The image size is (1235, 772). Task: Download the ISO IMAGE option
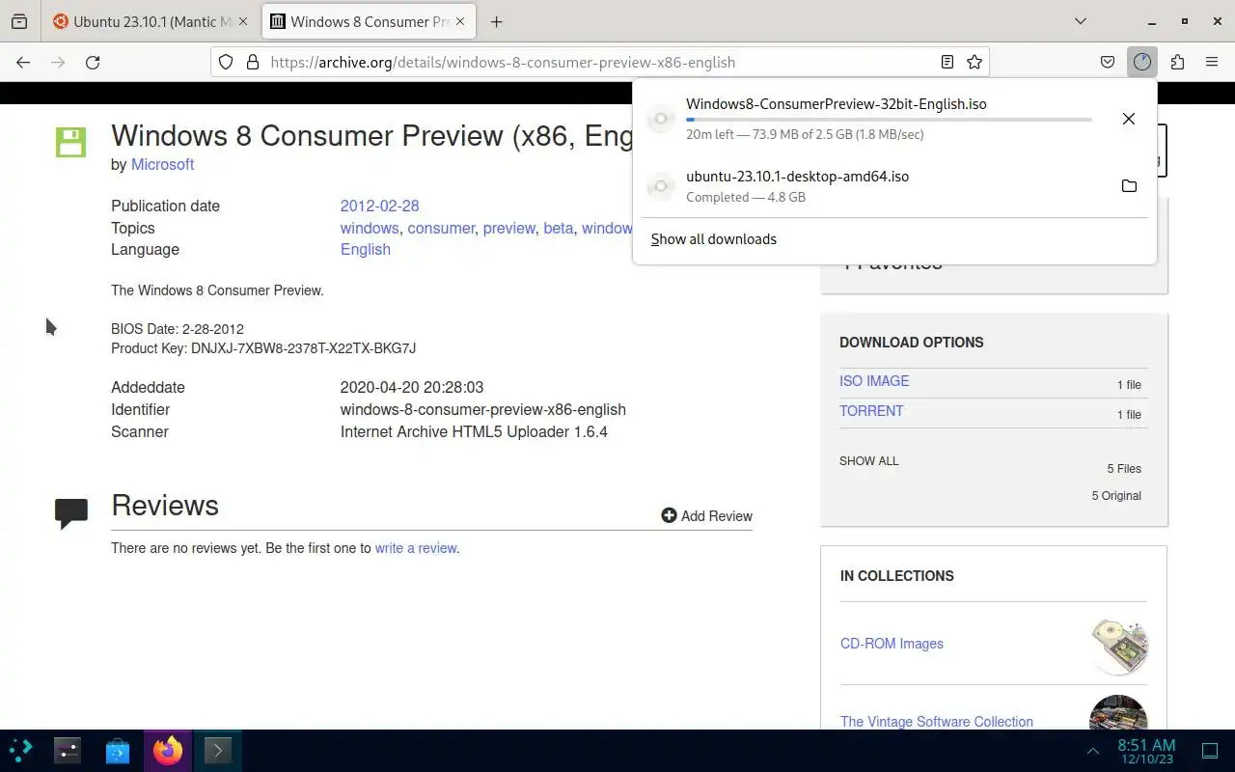874,381
